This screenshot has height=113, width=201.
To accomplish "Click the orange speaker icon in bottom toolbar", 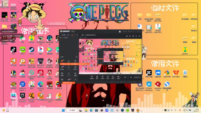I will (118, 77).
